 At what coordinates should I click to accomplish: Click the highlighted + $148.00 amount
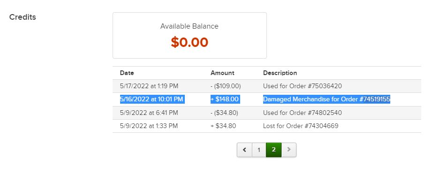[225, 99]
